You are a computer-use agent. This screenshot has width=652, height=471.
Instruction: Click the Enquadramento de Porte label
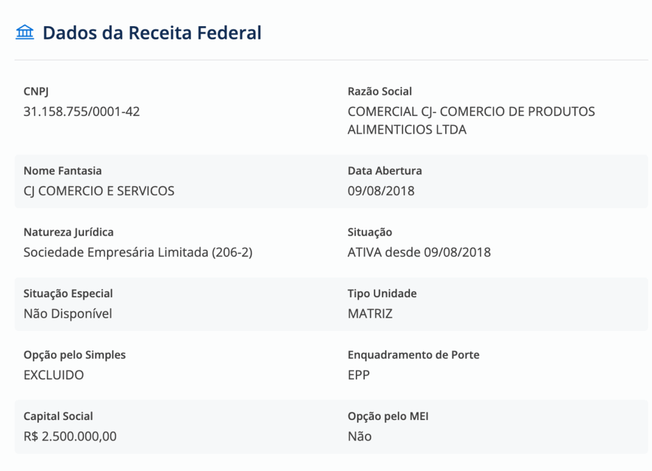413,355
